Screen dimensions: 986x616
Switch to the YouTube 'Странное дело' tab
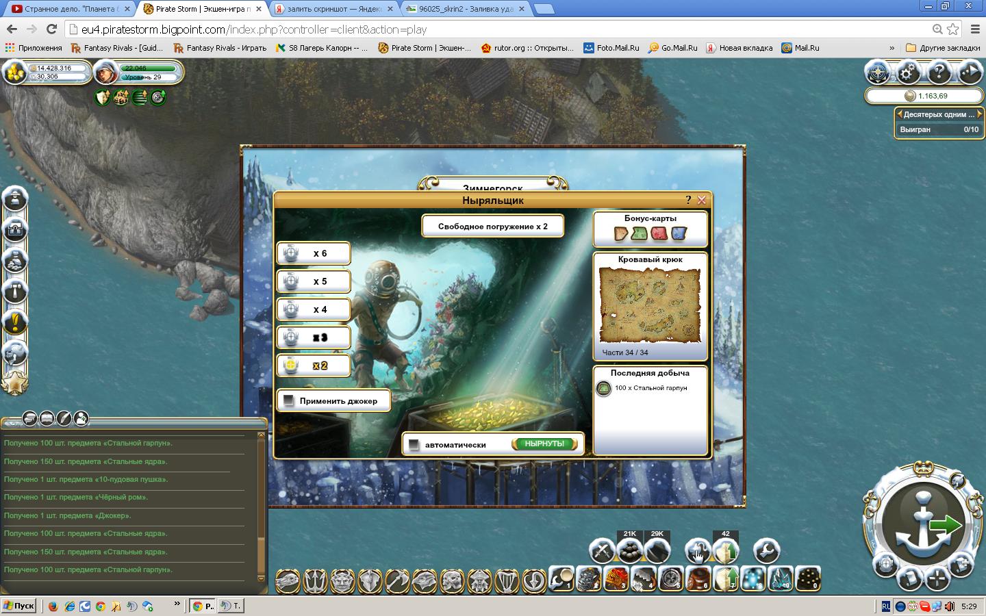click(x=71, y=9)
